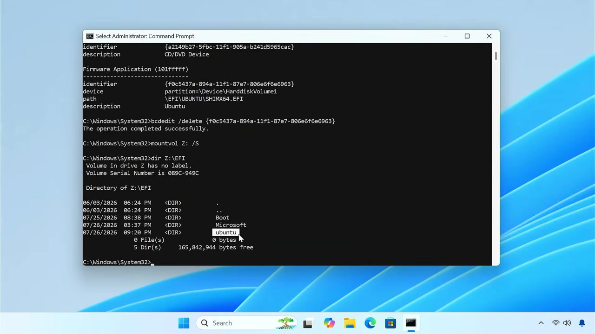Click '165,842,944 bytes free' text

(x=216, y=247)
